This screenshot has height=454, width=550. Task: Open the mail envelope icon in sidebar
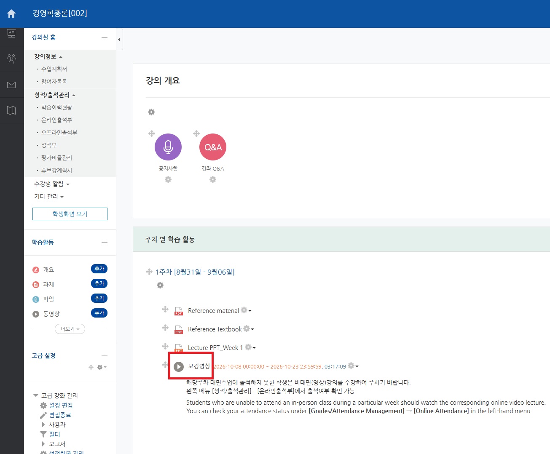11,85
